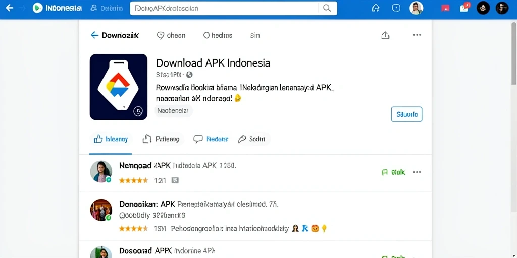The width and height of the screenshot is (517, 258).
Task: Open second reviewer's group photo avatar
Action: [x=101, y=210]
